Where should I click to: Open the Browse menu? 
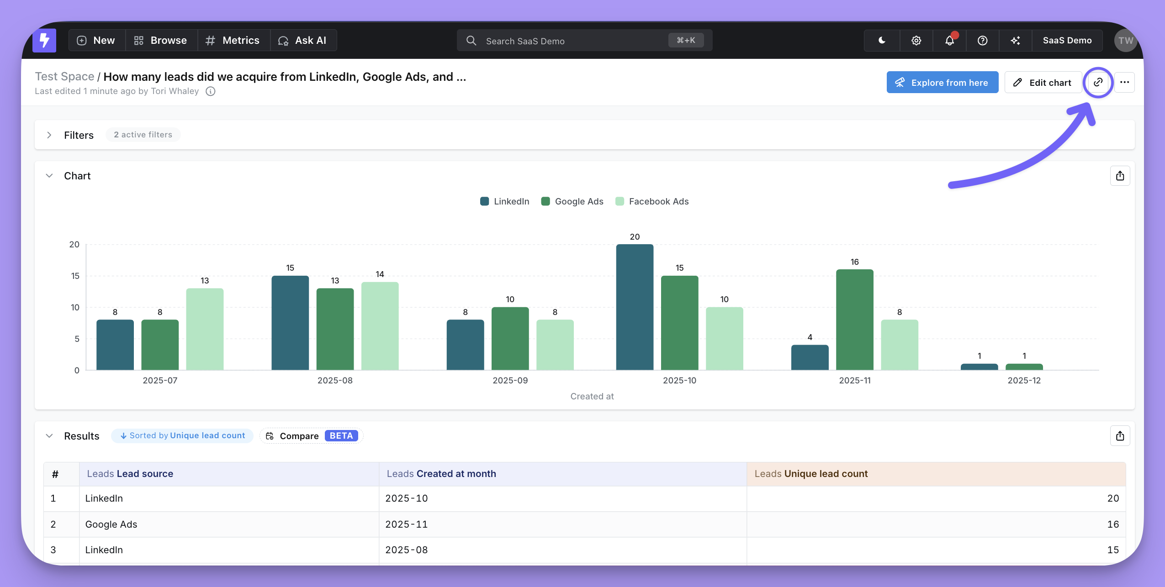(161, 40)
